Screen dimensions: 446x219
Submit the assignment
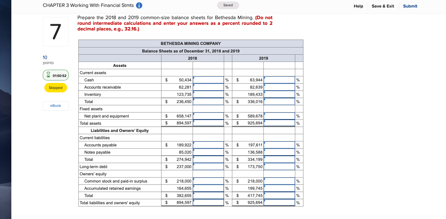pos(410,6)
